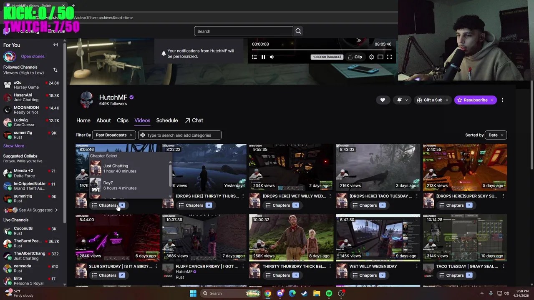Change followed channels sort order icon
The image size is (534, 300).
click(x=55, y=70)
